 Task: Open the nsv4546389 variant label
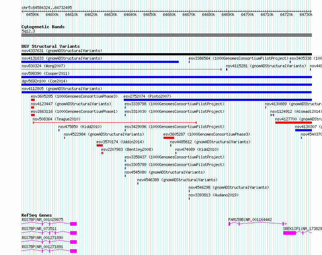tap(177, 180)
